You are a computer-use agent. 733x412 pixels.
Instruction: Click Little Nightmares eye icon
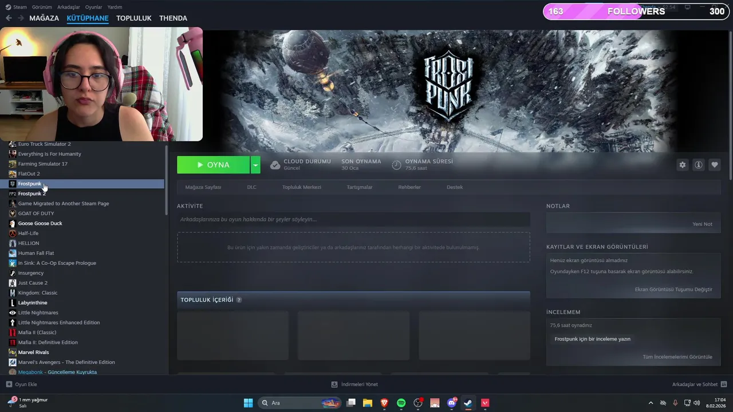tap(13, 312)
